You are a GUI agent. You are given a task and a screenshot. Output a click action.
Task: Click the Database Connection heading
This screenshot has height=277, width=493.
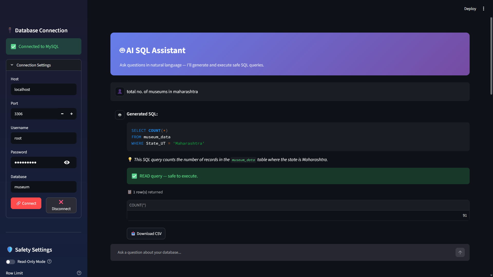click(x=41, y=31)
